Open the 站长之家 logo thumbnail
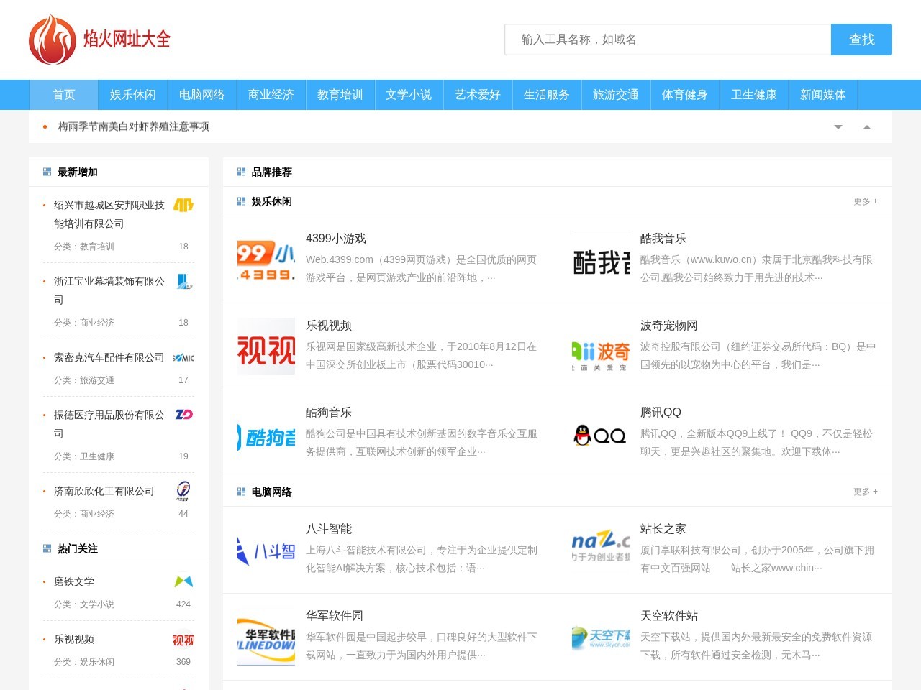 pyautogui.click(x=601, y=550)
